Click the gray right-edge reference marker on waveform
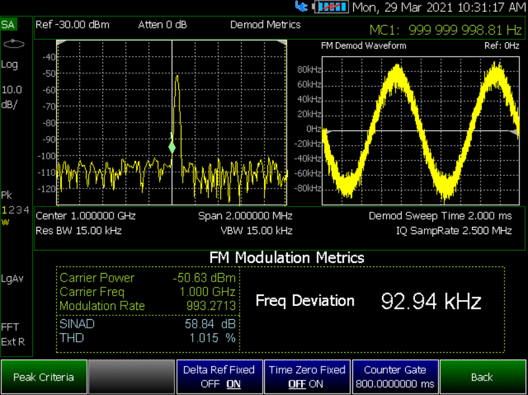Image resolution: width=528 pixels, height=395 pixels. click(514, 133)
